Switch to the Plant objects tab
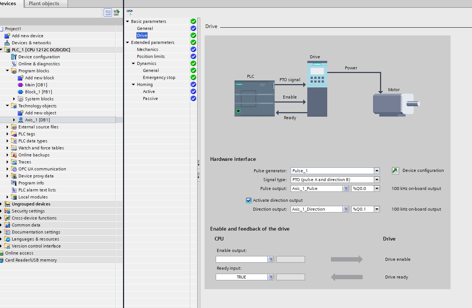The width and height of the screenshot is (472, 308). click(44, 4)
